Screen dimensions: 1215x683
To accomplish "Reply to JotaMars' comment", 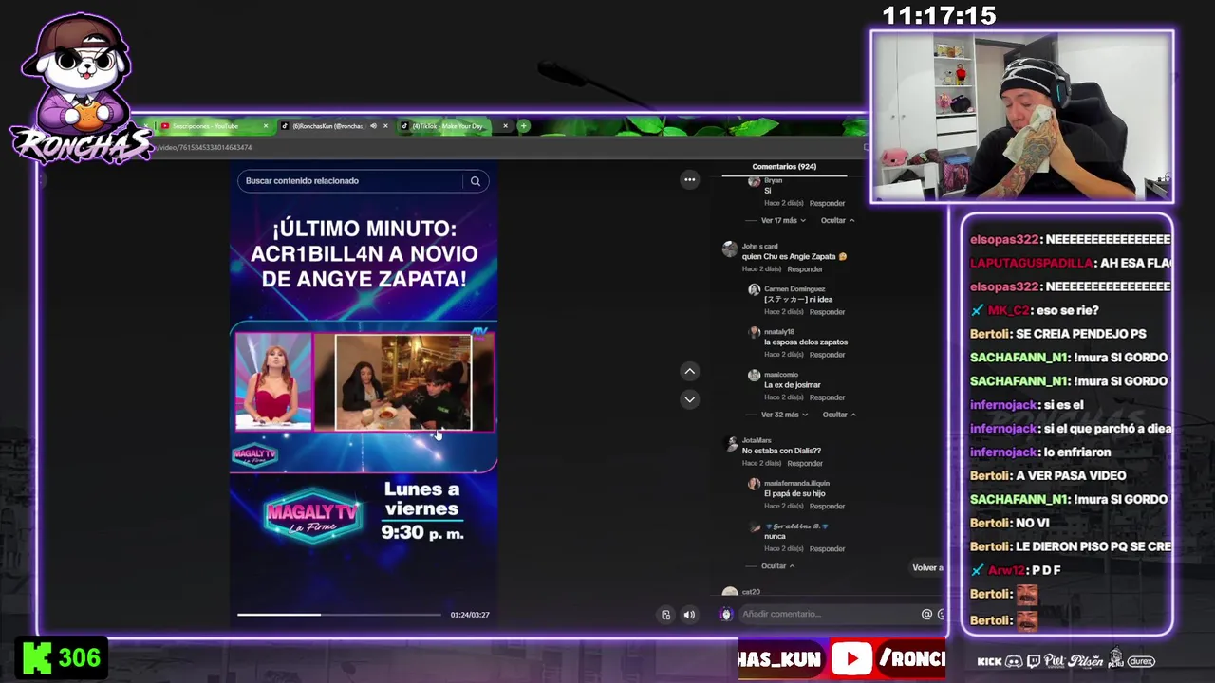I will point(805,464).
